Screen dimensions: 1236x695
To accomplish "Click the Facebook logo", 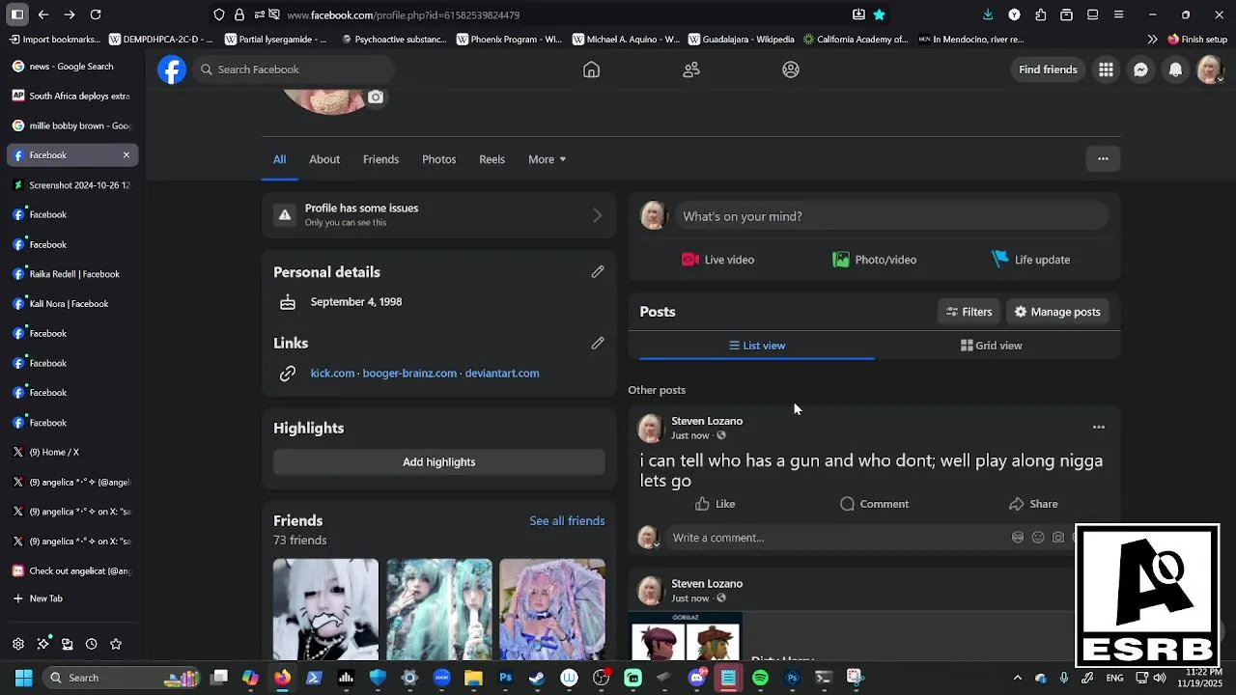I will (x=172, y=69).
